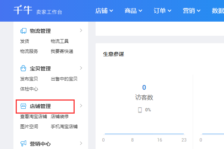Viewport: 224px width, 149px height.
Task: Open the 发布宝贝 link
Action: (29, 79)
